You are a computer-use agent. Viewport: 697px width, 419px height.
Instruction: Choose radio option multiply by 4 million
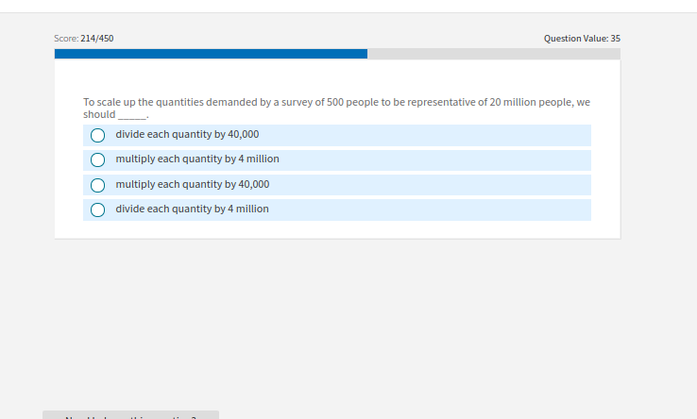coord(98,160)
